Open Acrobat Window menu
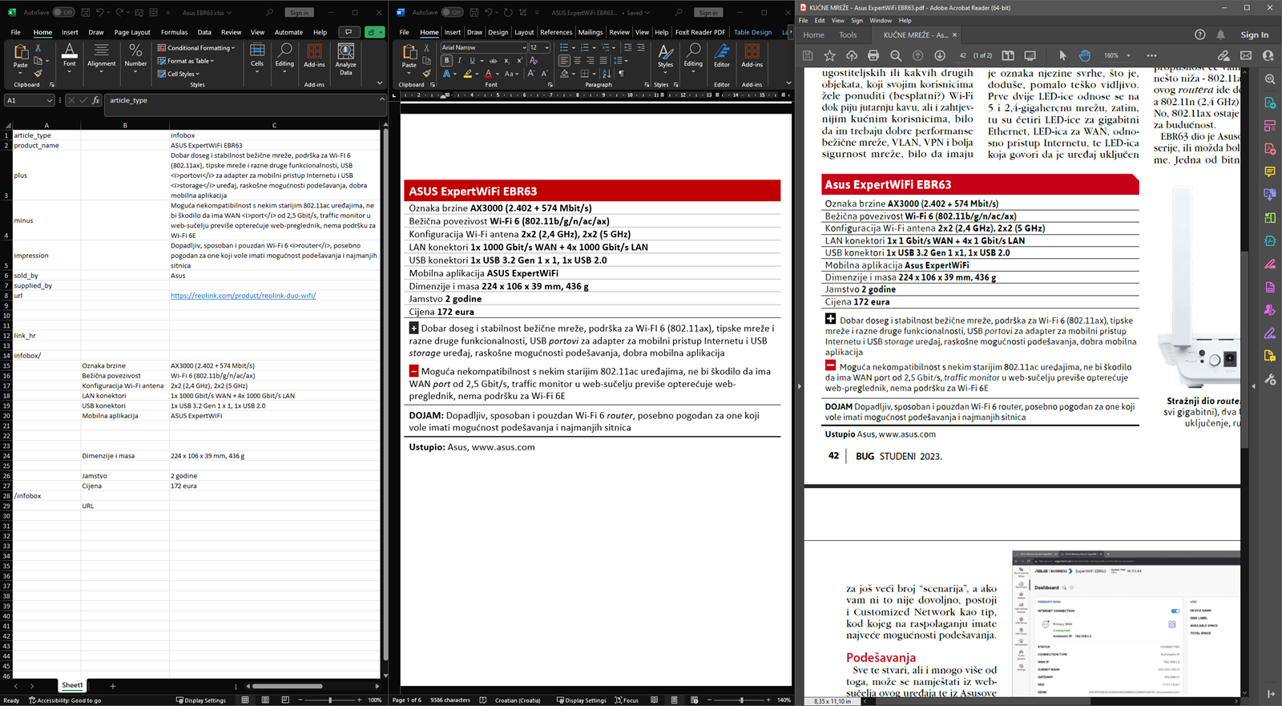The height and width of the screenshot is (706, 1282). [x=881, y=21]
